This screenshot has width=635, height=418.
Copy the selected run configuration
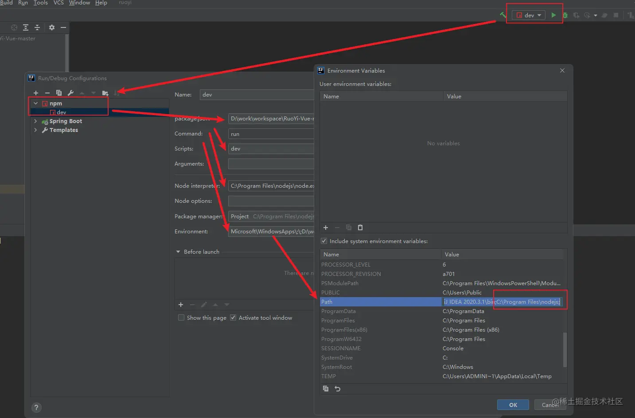59,93
